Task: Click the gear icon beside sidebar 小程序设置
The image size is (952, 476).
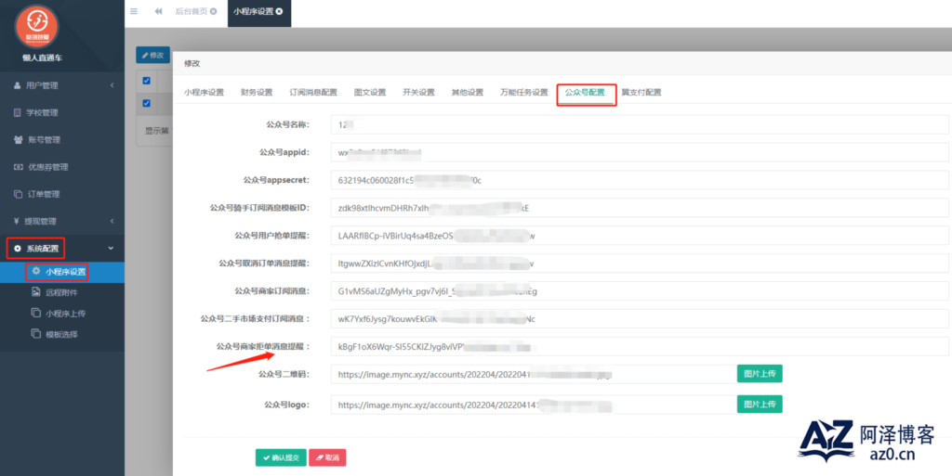Action: (36, 271)
